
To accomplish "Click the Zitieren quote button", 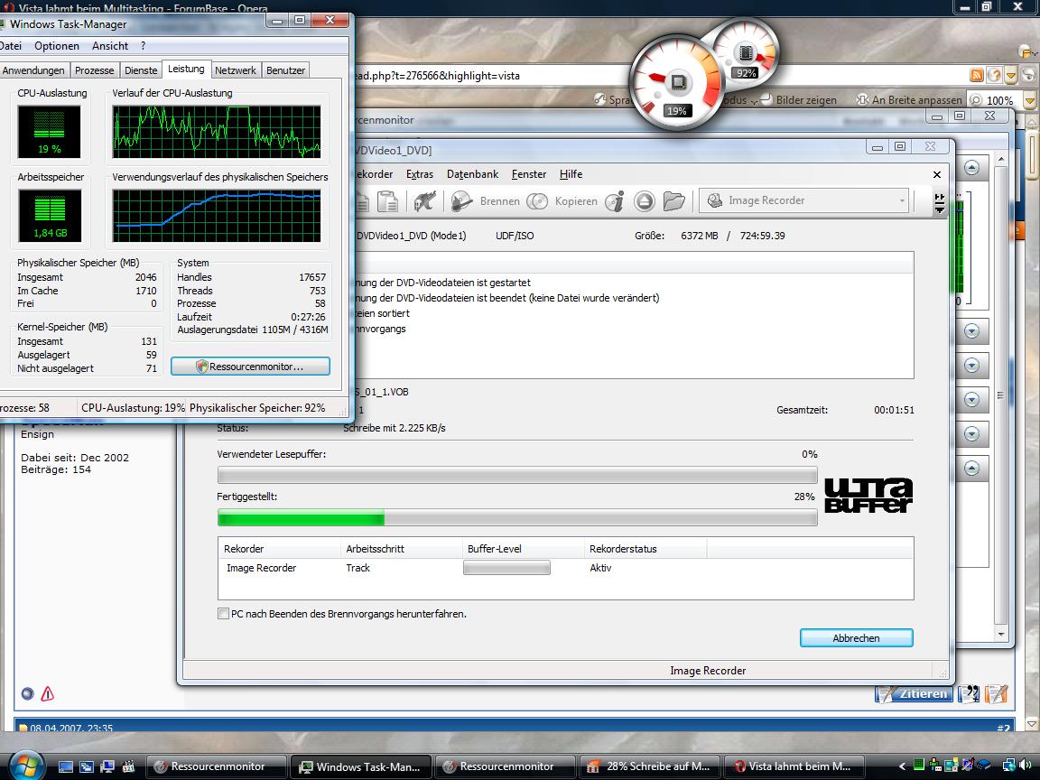I will pos(914,693).
